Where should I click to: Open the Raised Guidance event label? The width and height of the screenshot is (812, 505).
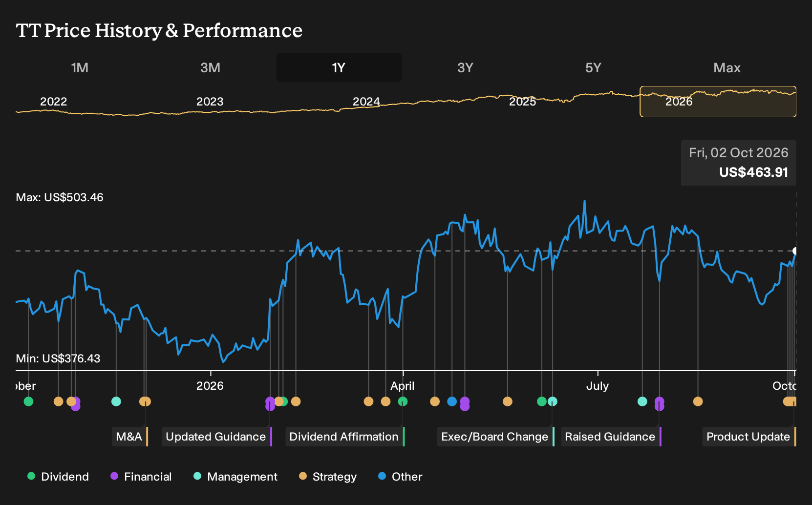click(611, 437)
